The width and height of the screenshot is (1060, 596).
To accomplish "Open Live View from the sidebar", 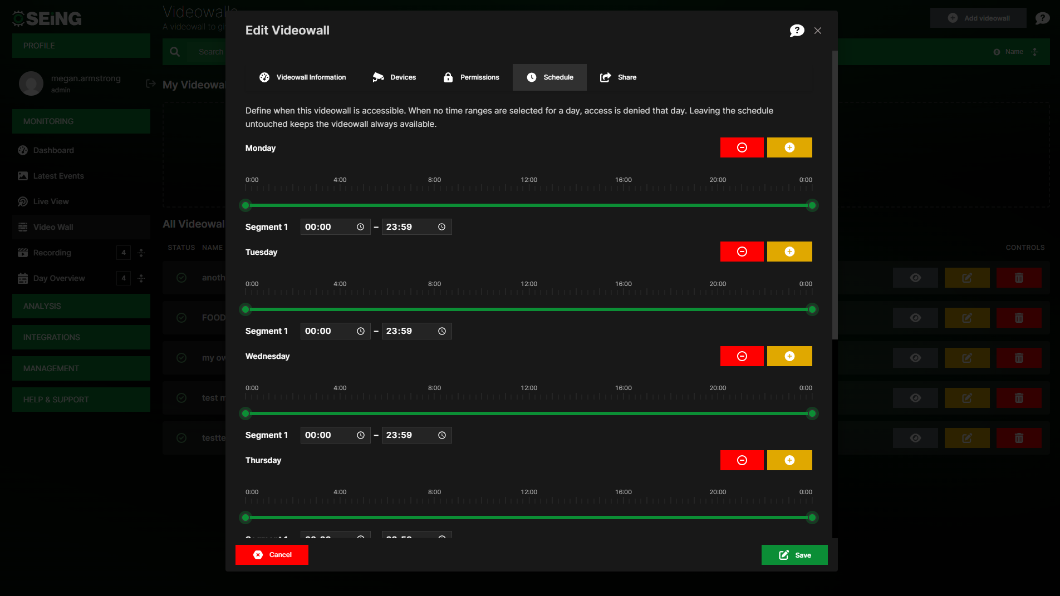I will [x=81, y=201].
